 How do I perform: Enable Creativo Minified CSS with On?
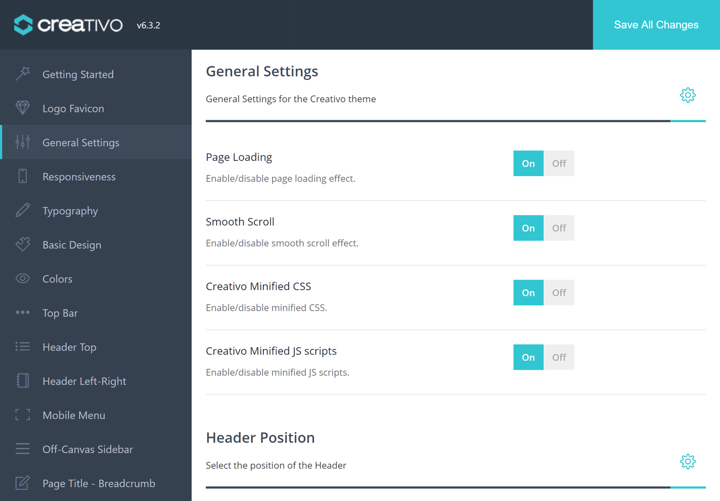[528, 293]
